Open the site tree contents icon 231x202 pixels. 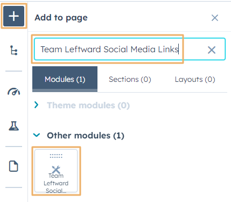coord(13,50)
